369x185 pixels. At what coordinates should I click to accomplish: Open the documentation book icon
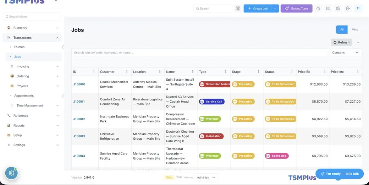[328, 8]
